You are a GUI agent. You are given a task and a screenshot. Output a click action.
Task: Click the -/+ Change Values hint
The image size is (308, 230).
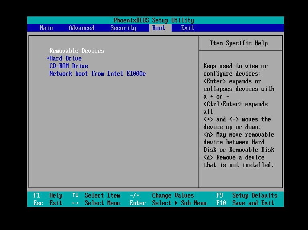162,196
